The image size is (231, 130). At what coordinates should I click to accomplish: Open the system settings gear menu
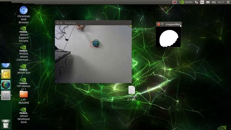click(x=228, y=2)
